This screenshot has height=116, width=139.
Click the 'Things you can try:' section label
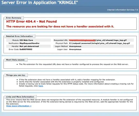click(16, 75)
